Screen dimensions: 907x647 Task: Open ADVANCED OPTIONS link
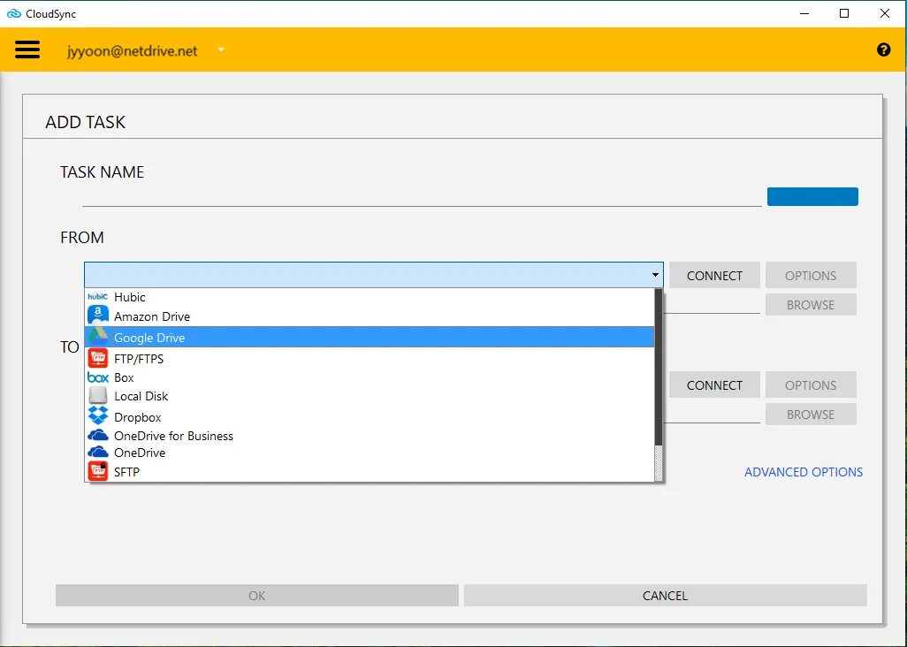coord(803,472)
